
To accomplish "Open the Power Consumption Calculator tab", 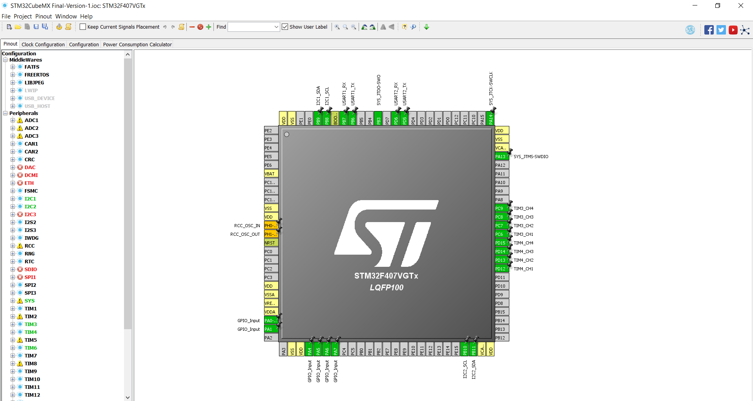I will [137, 44].
